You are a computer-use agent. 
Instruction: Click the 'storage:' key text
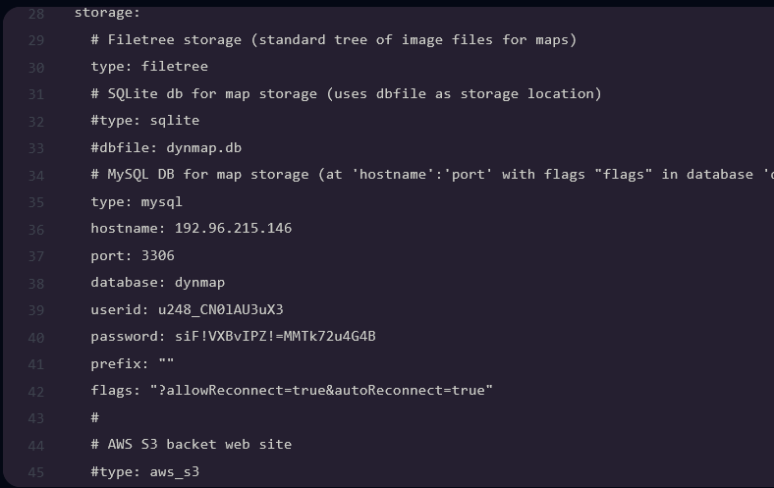pyautogui.click(x=107, y=14)
